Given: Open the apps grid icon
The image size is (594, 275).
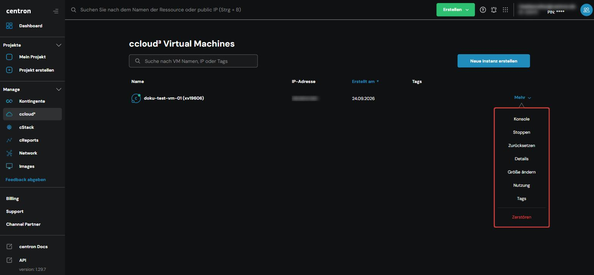Looking at the screenshot, I should click(505, 10).
